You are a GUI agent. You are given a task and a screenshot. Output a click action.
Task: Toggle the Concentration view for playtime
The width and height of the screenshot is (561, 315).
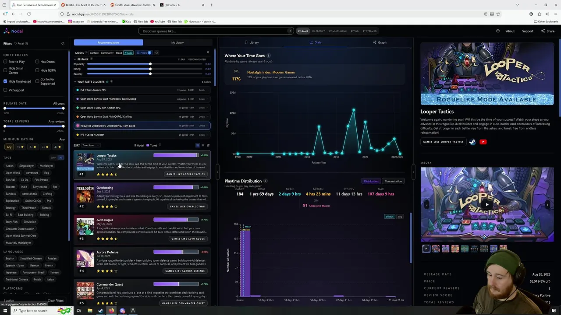(393, 181)
